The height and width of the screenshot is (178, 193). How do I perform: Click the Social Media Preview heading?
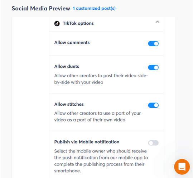point(41,8)
